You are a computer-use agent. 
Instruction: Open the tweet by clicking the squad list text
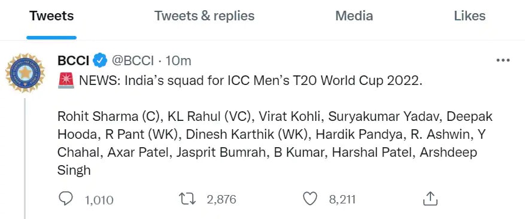coord(275,144)
